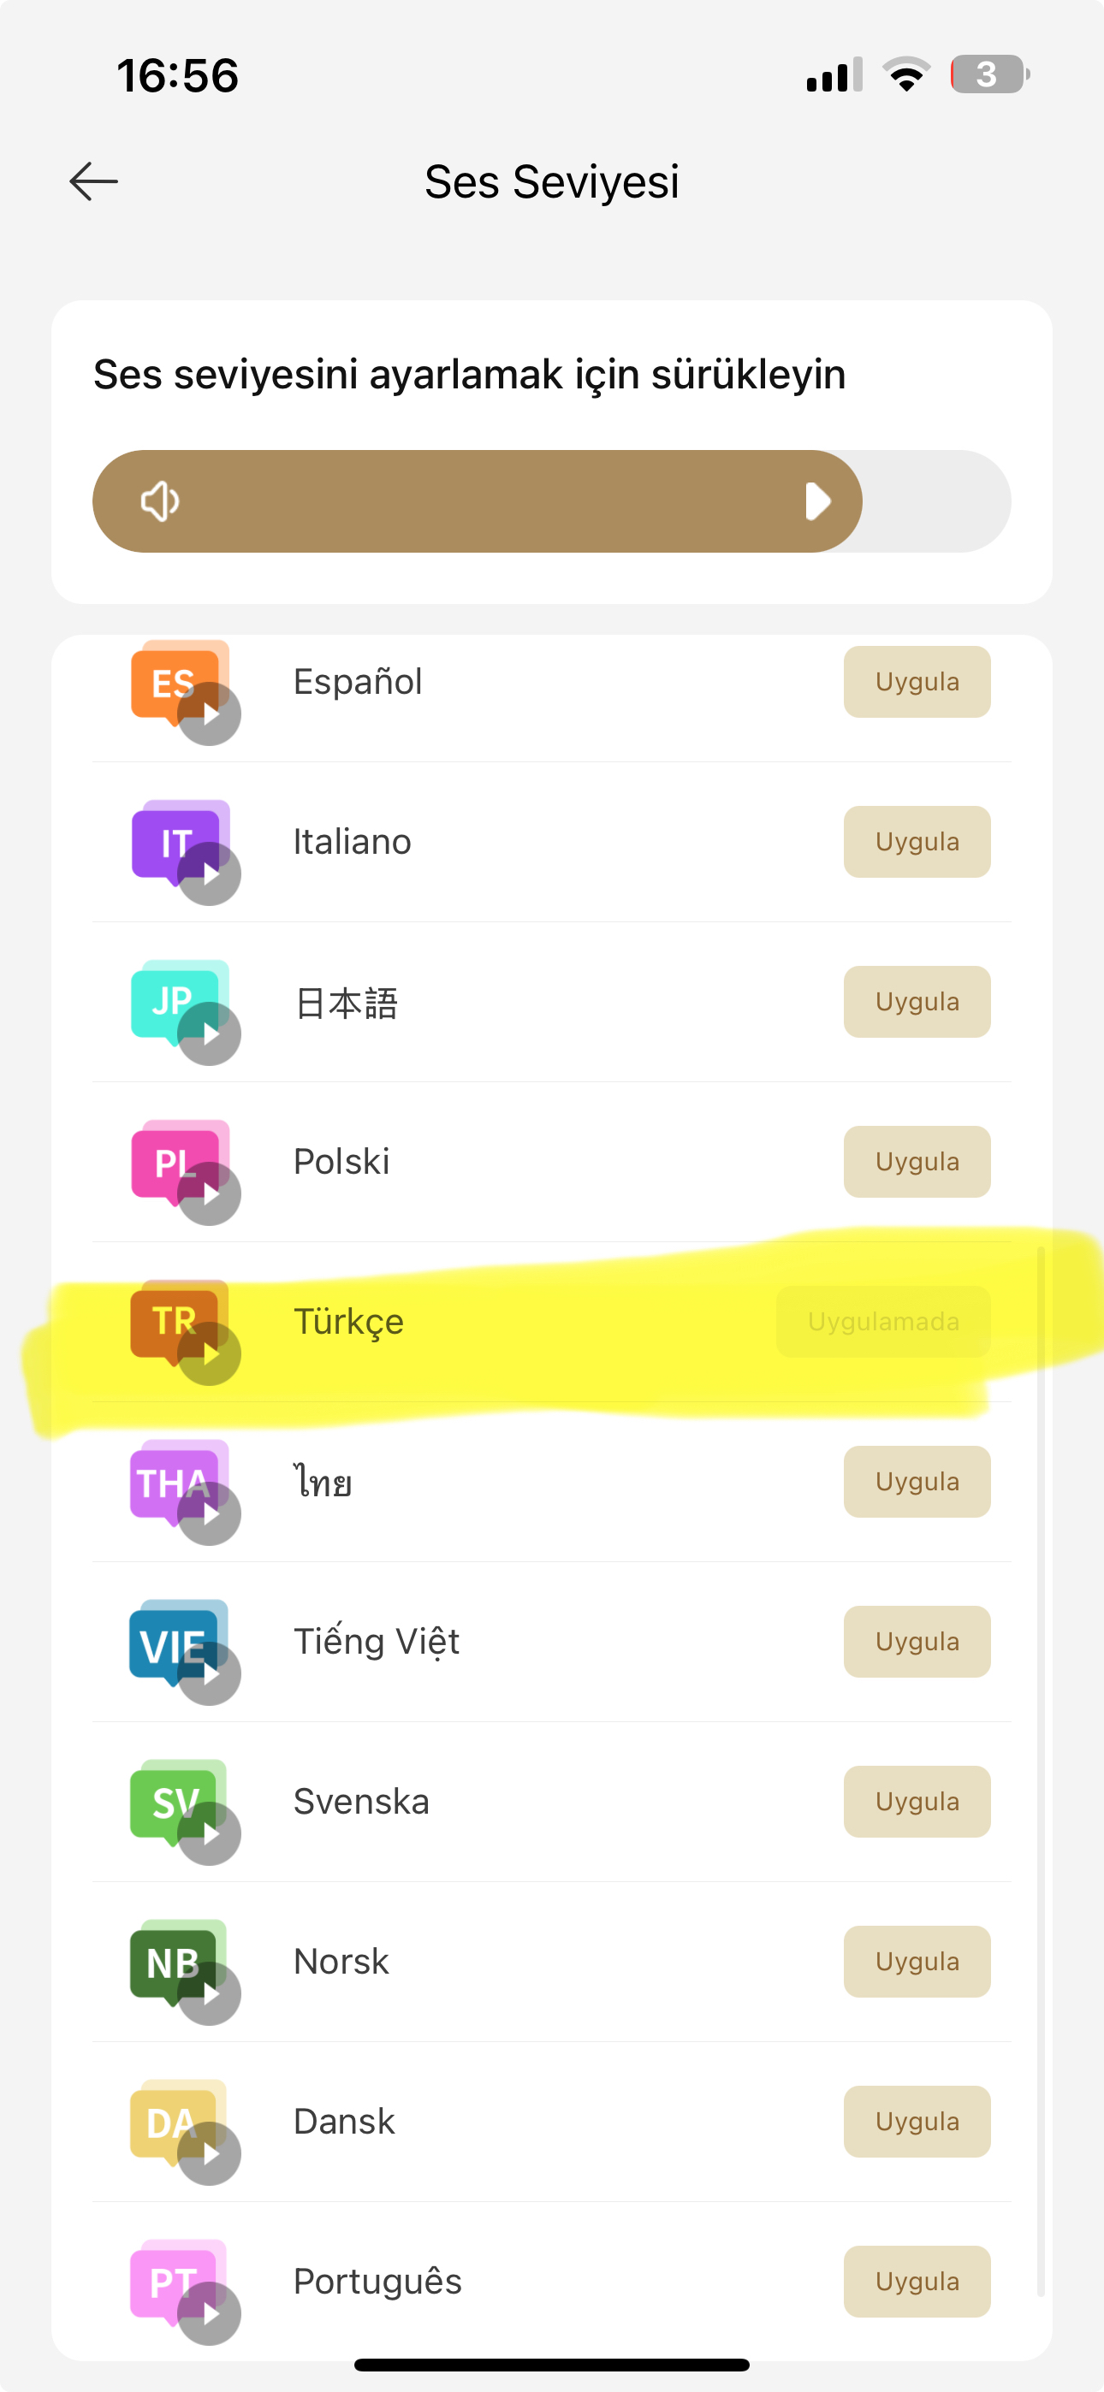Image resolution: width=1104 pixels, height=2392 pixels.
Task: Go back using the arrow icon
Action: click(94, 181)
